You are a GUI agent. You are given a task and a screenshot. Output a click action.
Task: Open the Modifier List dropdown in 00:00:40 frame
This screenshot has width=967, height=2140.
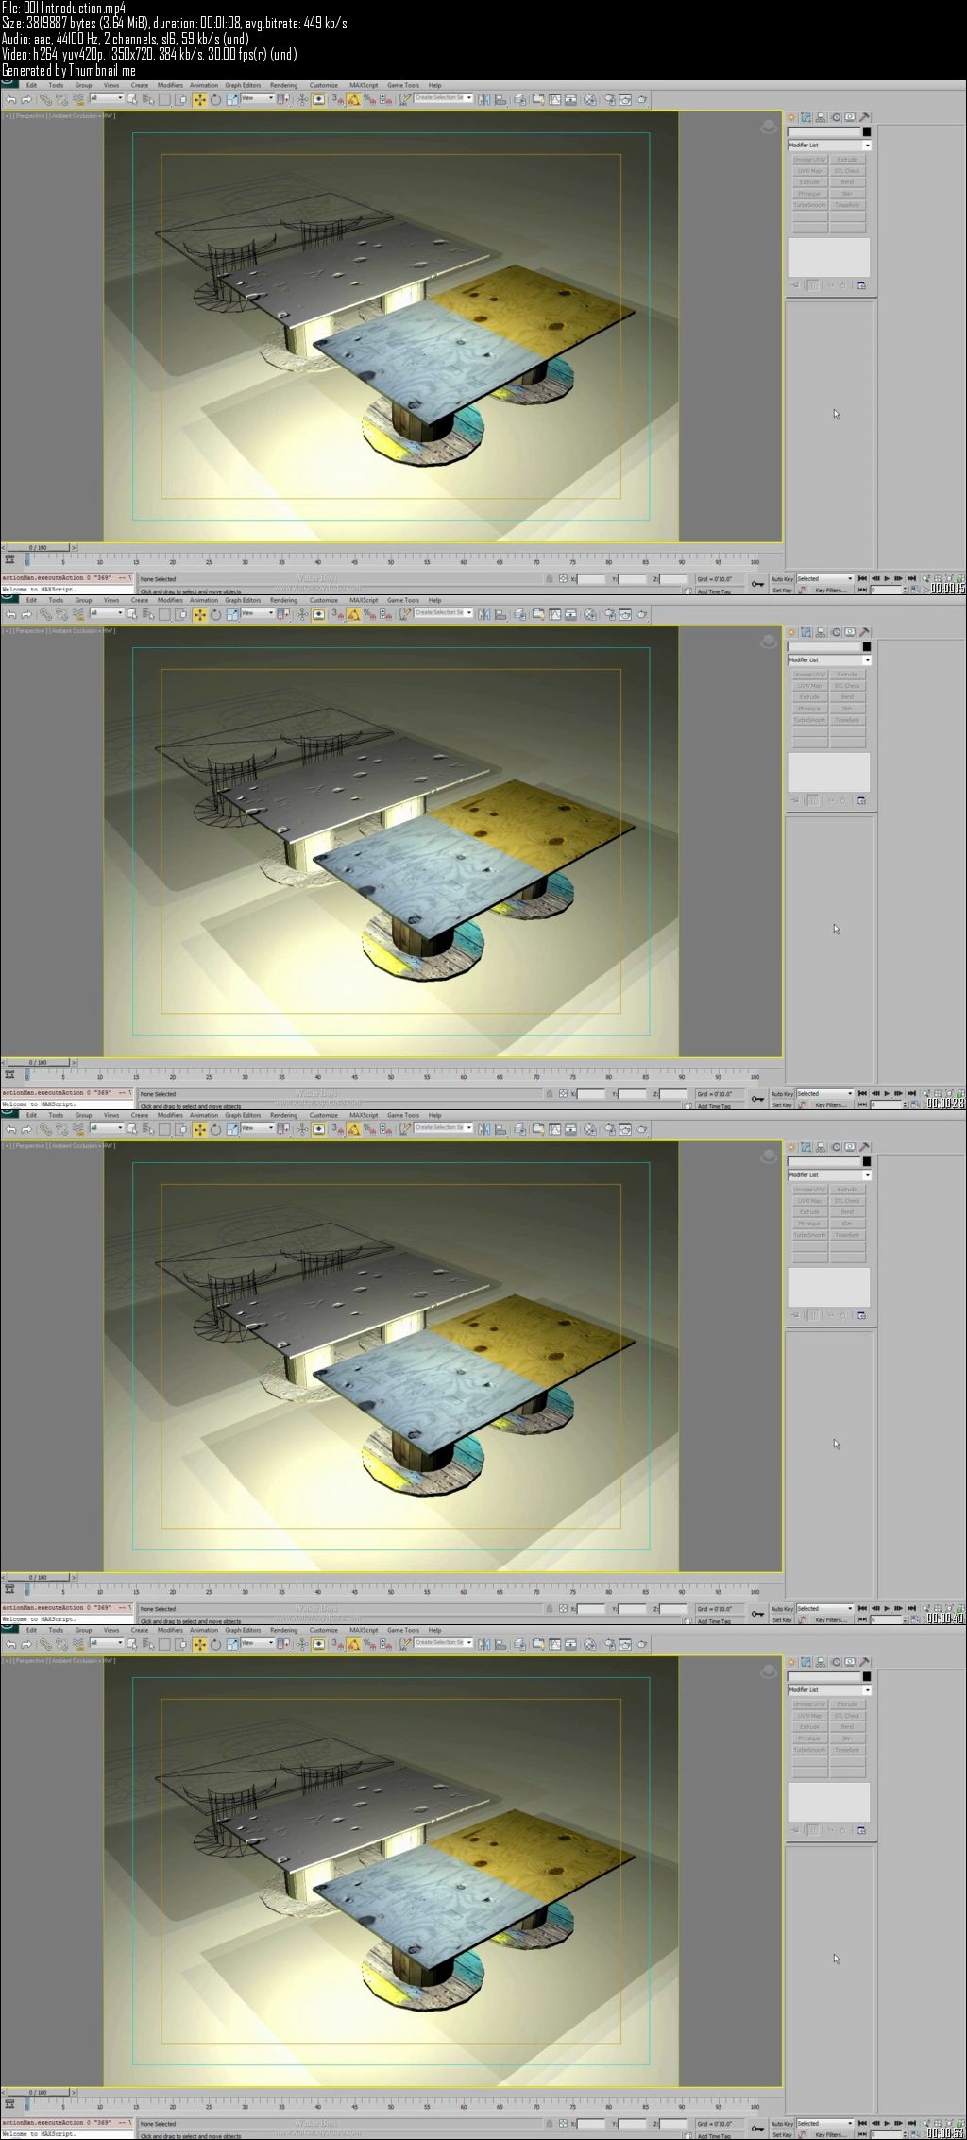(x=829, y=1174)
